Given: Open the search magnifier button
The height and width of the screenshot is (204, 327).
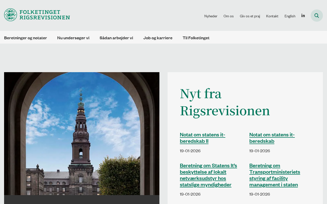Looking at the screenshot, I should click(317, 16).
